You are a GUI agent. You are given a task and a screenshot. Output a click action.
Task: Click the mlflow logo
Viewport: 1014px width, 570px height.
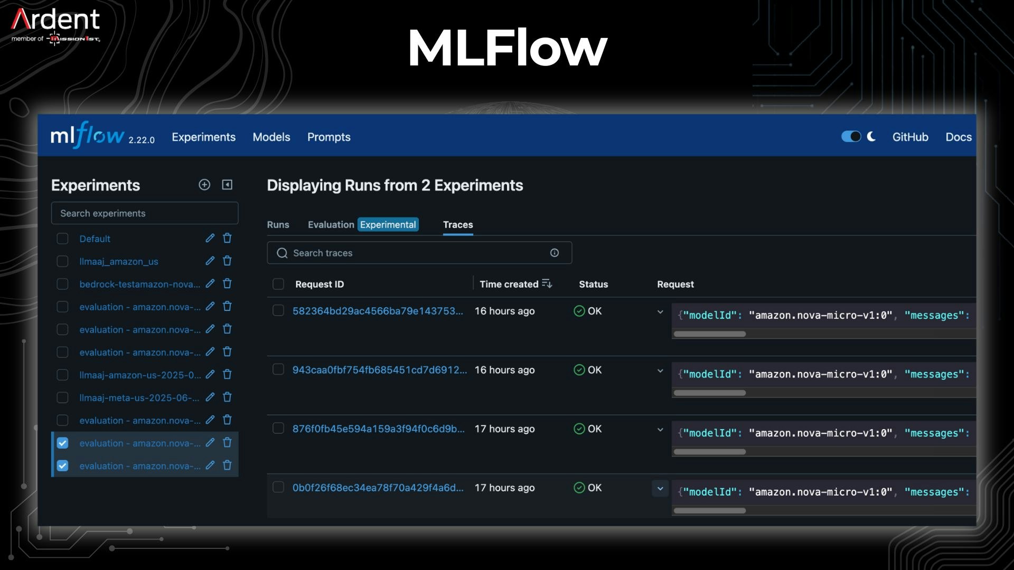[x=87, y=136]
